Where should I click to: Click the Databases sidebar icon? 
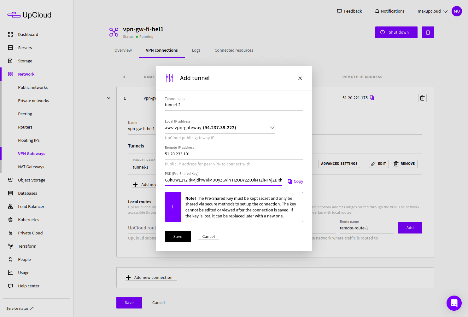tap(10, 193)
